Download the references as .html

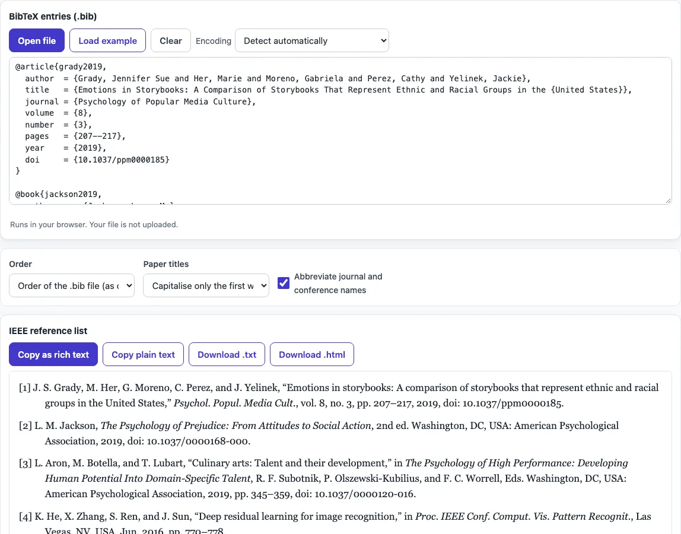coord(312,355)
